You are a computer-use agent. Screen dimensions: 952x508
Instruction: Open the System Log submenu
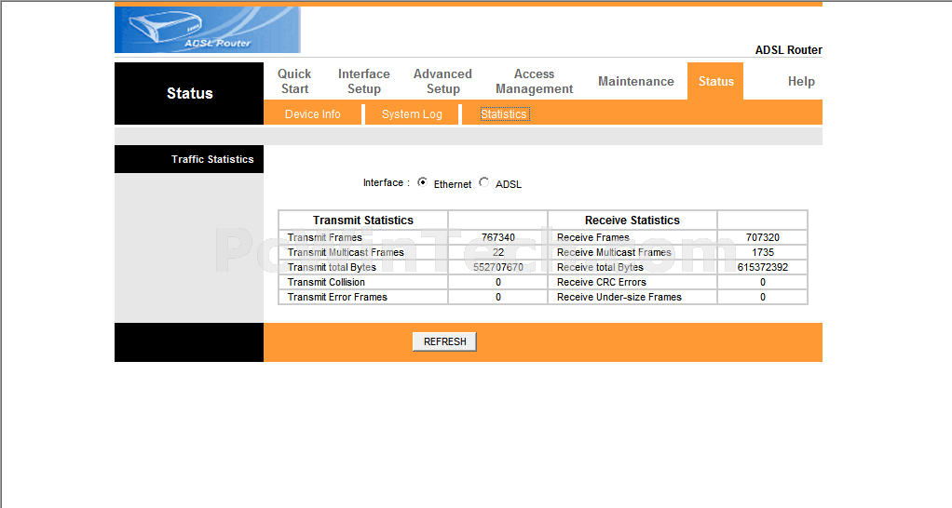point(412,114)
